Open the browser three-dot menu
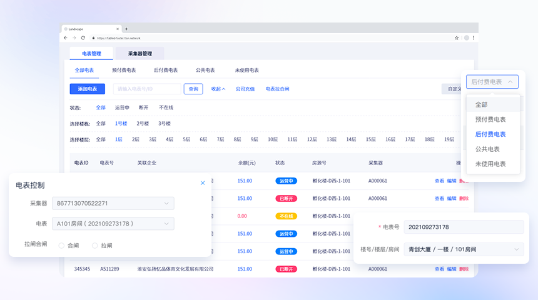Screen dimensions: 538x300 474,38
